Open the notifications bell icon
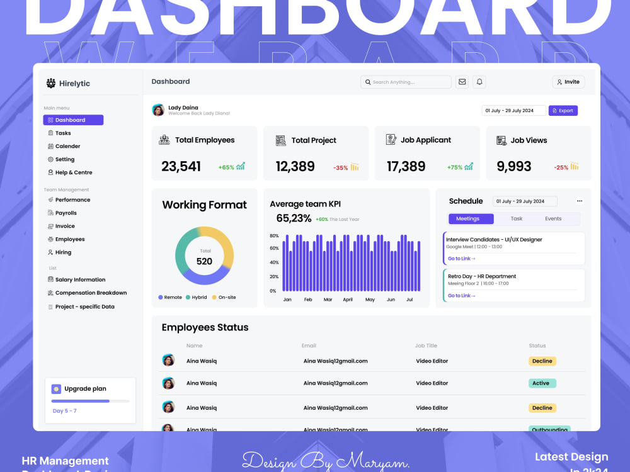 [x=479, y=82]
